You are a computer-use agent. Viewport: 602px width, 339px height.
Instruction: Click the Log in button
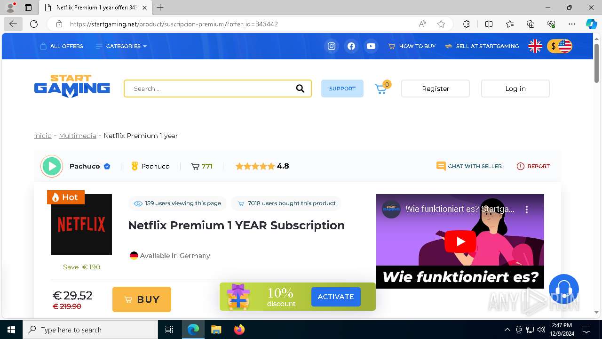[x=515, y=89]
